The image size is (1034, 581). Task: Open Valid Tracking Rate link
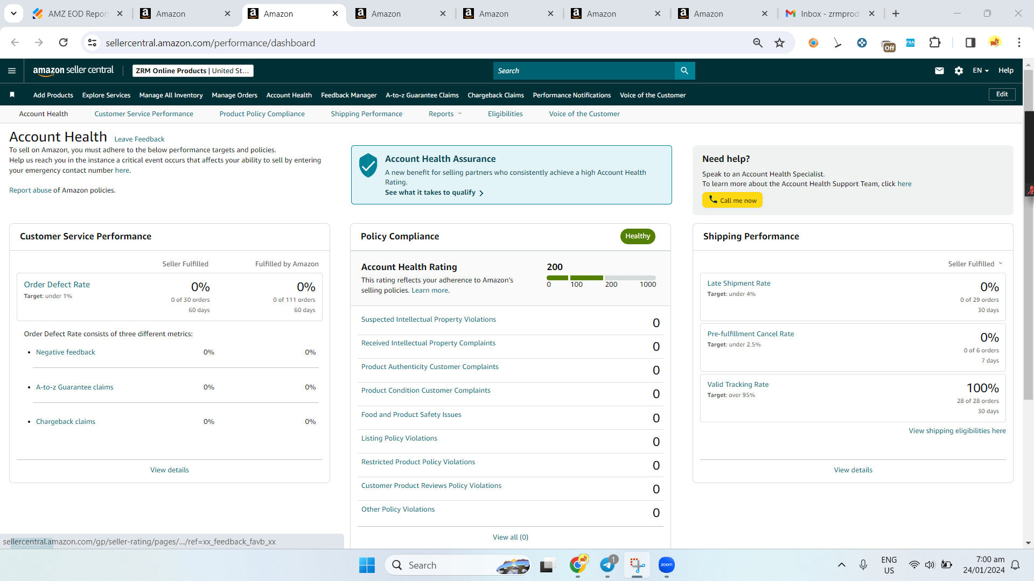pyautogui.click(x=737, y=384)
